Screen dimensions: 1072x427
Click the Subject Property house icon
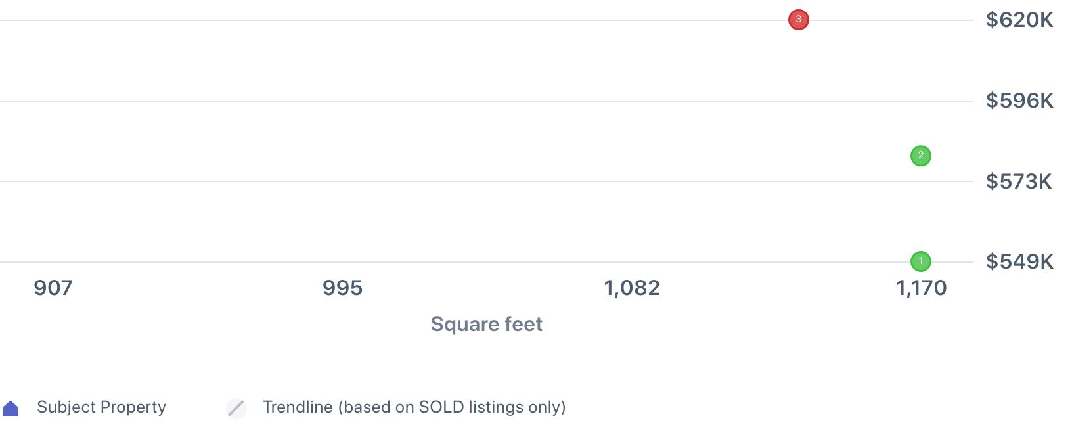[11, 409]
